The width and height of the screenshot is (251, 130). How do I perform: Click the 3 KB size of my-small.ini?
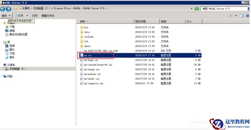(198, 79)
